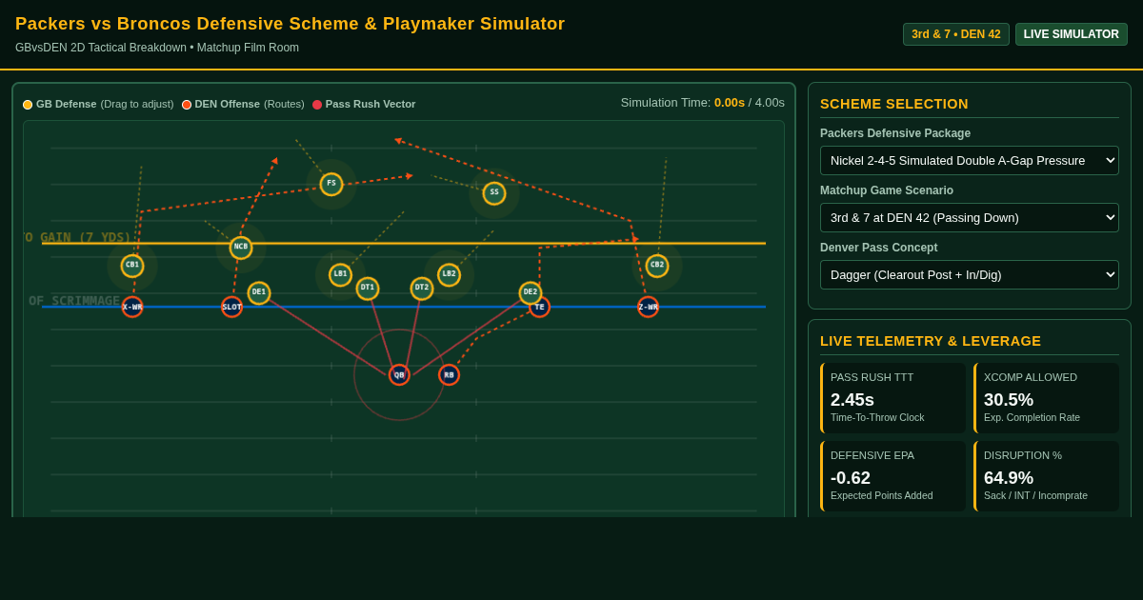Select the DE1 defensive end marker

pyautogui.click(x=259, y=293)
